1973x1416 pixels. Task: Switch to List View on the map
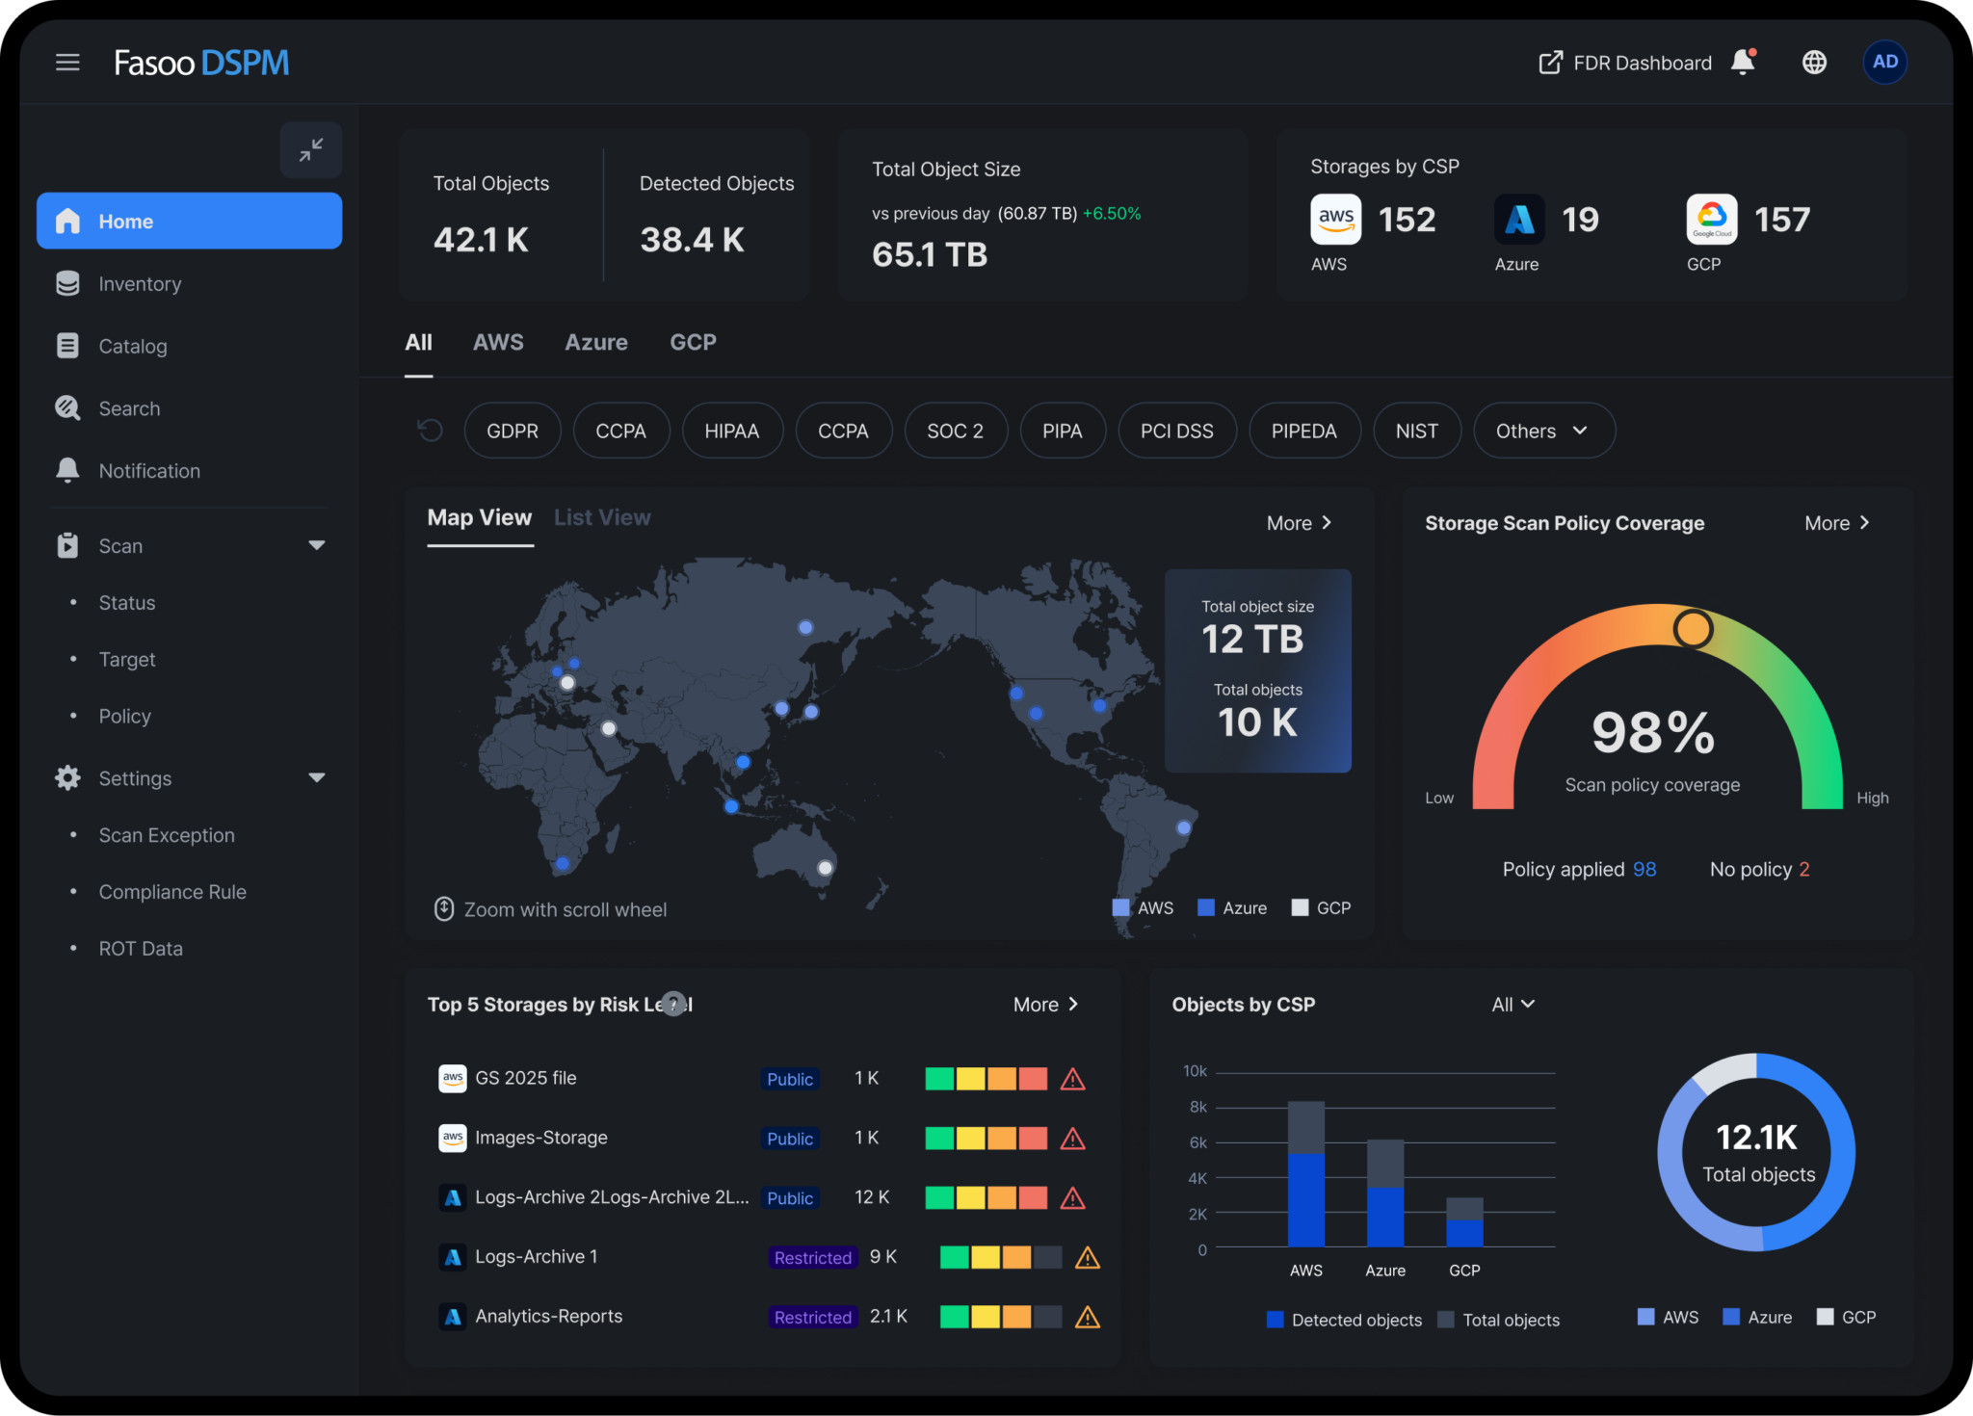pyautogui.click(x=601, y=517)
